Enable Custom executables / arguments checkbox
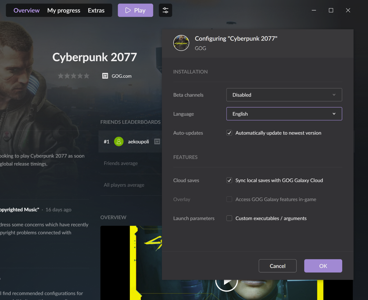Screen dimensions: 368x300 click(229, 218)
